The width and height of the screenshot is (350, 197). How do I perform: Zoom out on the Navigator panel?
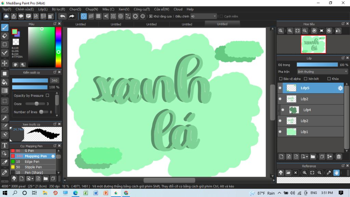(x=305, y=31)
